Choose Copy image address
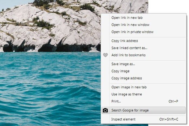 point(127,78)
